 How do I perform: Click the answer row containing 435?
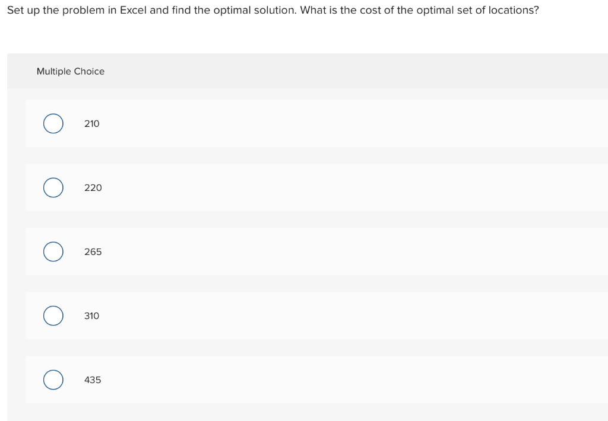coord(297,379)
